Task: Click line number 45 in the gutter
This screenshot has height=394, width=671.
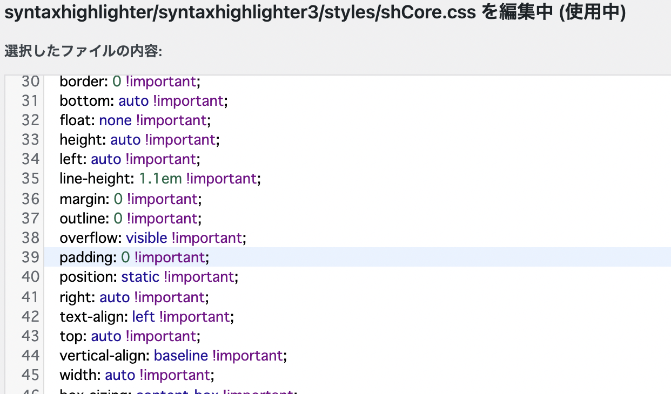Action: [x=31, y=375]
